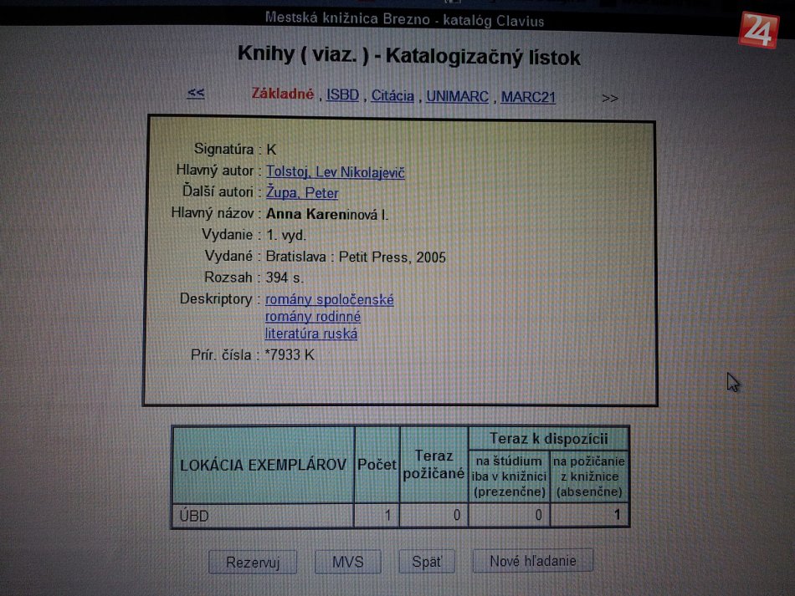
Task: Open the Župa, Peter author link
Action: pyautogui.click(x=302, y=193)
